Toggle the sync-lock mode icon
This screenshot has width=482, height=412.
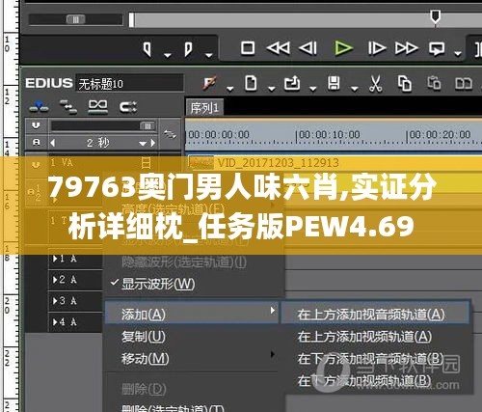pyautogui.click(x=128, y=107)
